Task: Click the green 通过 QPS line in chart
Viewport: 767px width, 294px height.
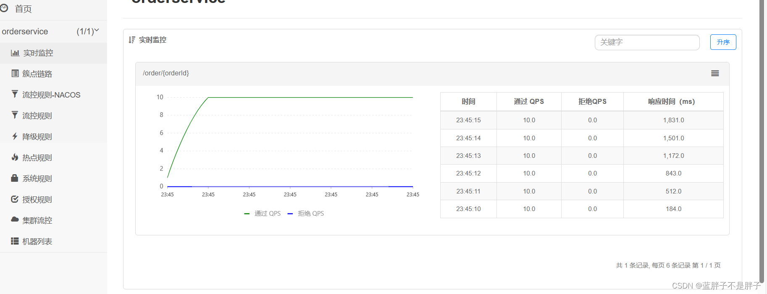Action: click(311, 97)
